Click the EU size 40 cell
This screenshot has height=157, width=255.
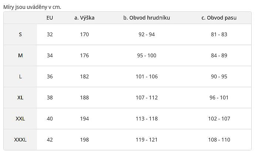[50, 119]
